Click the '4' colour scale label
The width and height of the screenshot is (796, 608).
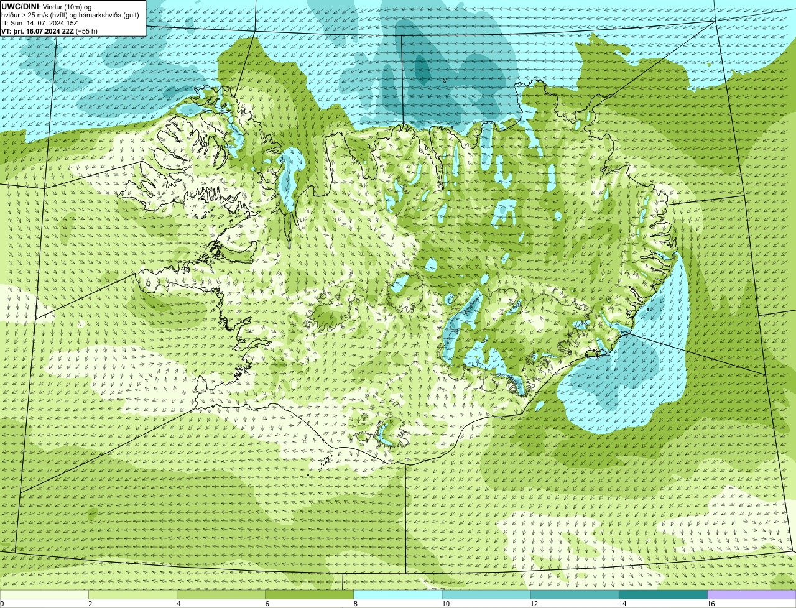(x=178, y=604)
